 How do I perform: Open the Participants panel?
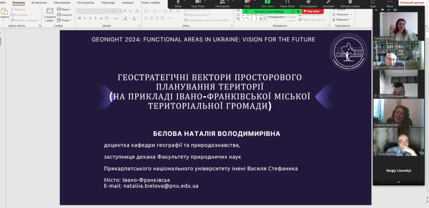click(x=222, y=3)
